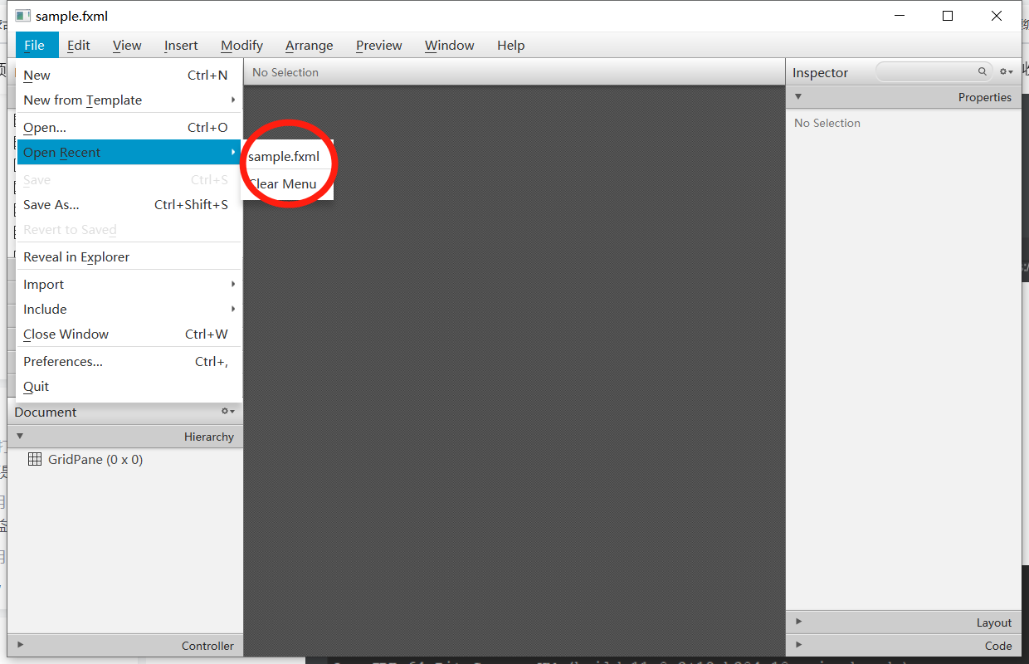The image size is (1029, 664).
Task: Open the Include submenu
Action: (x=45, y=309)
